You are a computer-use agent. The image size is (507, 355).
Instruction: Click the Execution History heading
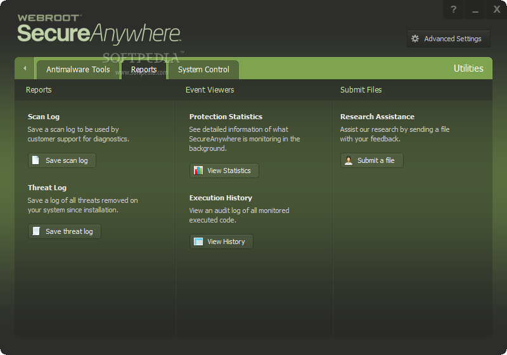(x=221, y=198)
